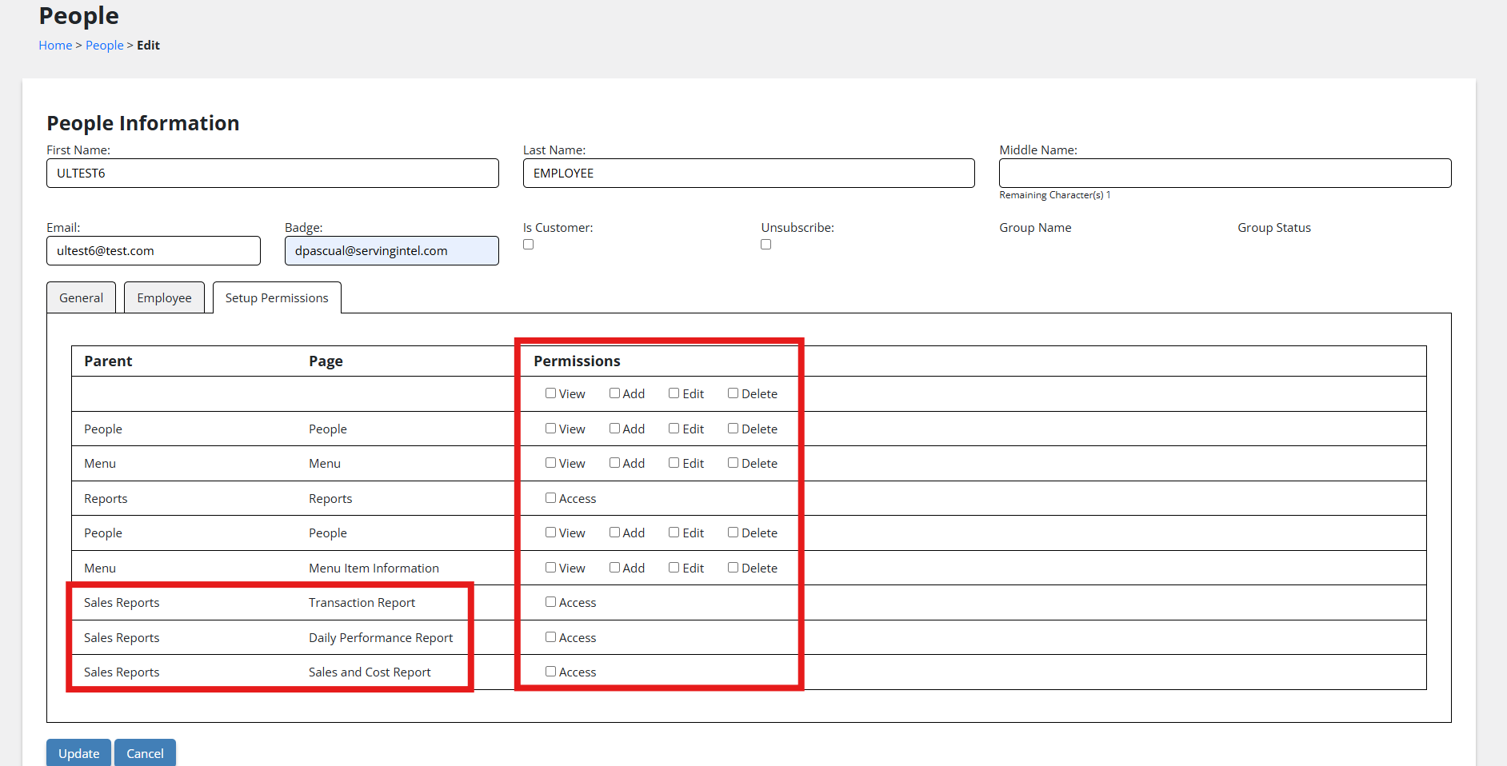Viewport: 1507px width, 766px height.
Task: Check the Is Customer checkbox
Action: 529,245
